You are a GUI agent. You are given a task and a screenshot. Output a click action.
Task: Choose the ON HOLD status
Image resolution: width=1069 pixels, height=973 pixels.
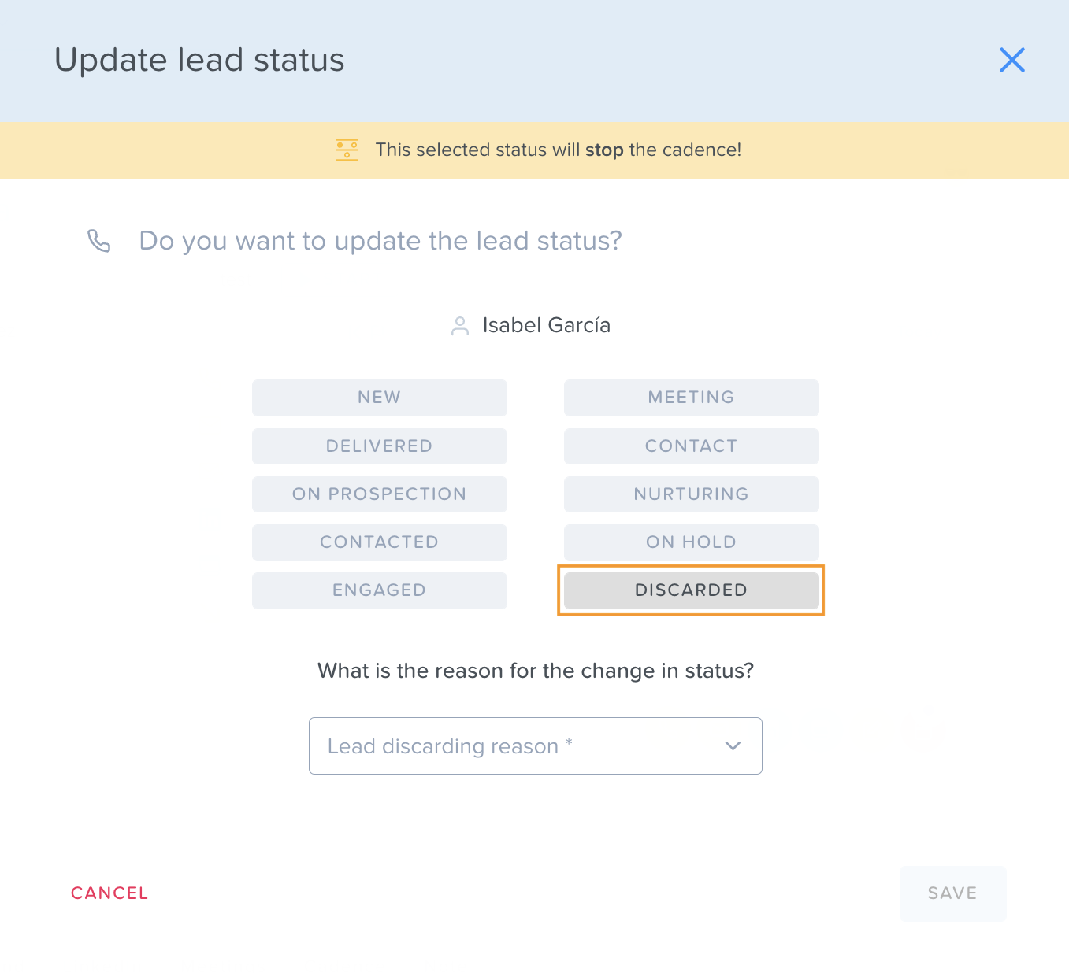691,542
